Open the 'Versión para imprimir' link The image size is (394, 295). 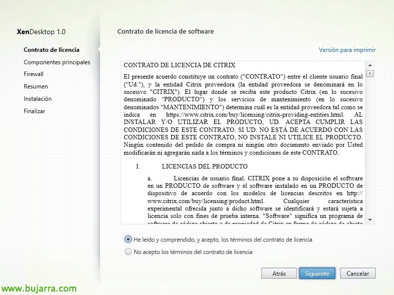click(x=347, y=50)
